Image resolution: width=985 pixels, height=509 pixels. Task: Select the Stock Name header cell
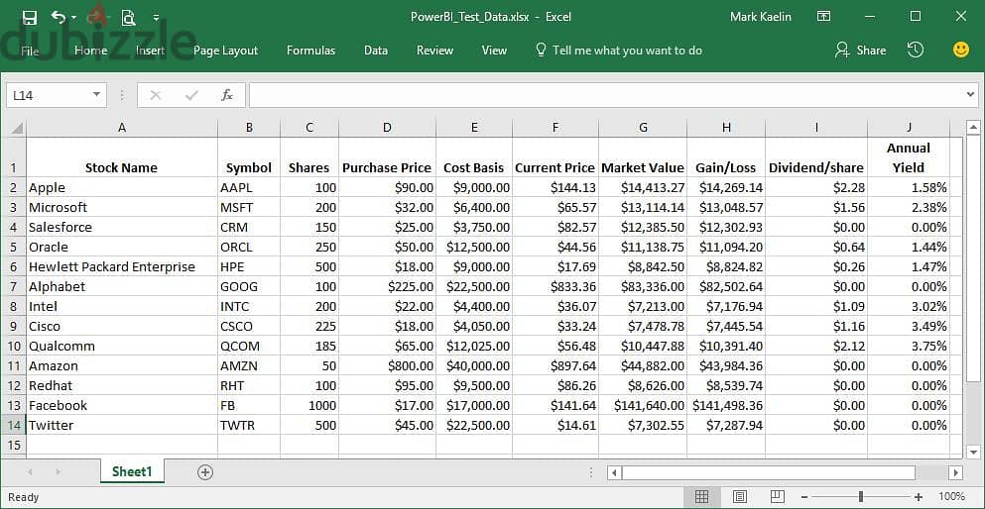click(x=122, y=157)
